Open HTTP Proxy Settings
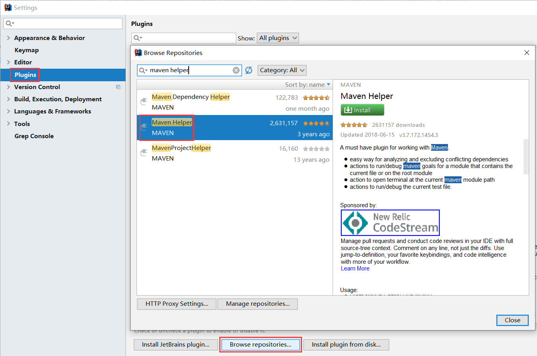The width and height of the screenshot is (537, 356). pyautogui.click(x=177, y=304)
